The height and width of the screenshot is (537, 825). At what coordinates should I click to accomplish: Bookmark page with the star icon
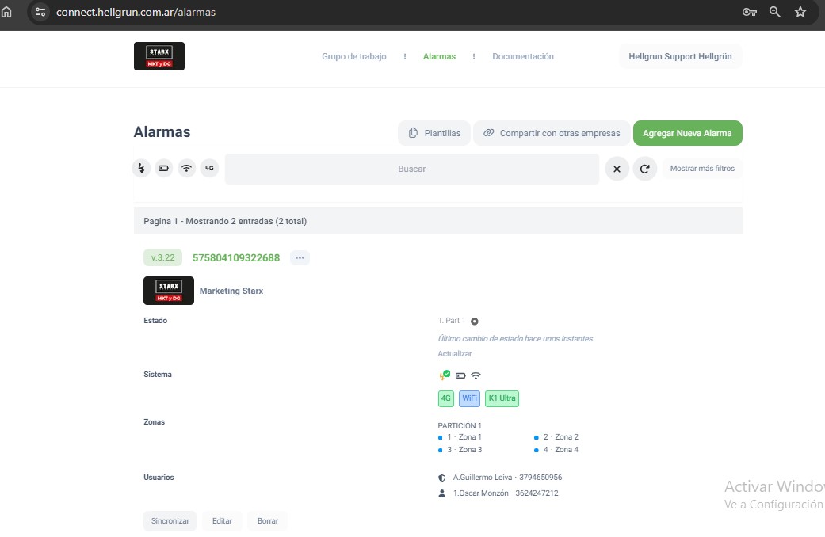tap(800, 12)
